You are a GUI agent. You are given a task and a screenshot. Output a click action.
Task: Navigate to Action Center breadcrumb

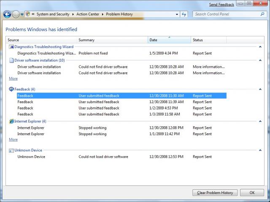[x=88, y=14]
